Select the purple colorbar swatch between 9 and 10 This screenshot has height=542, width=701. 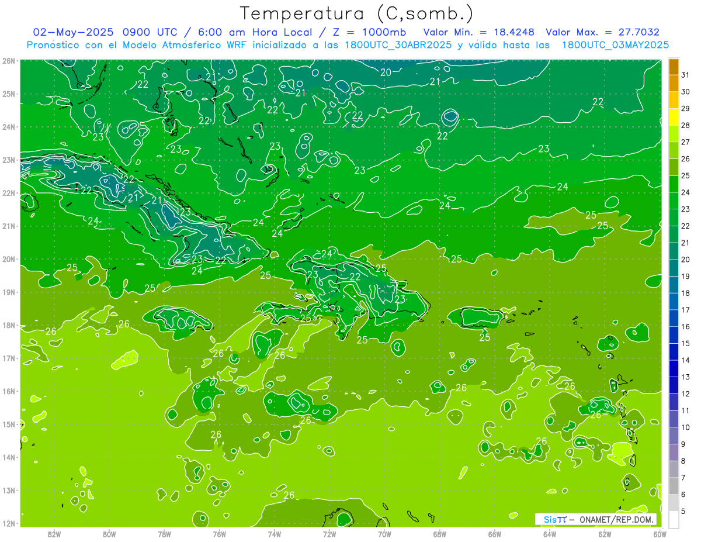674,436
